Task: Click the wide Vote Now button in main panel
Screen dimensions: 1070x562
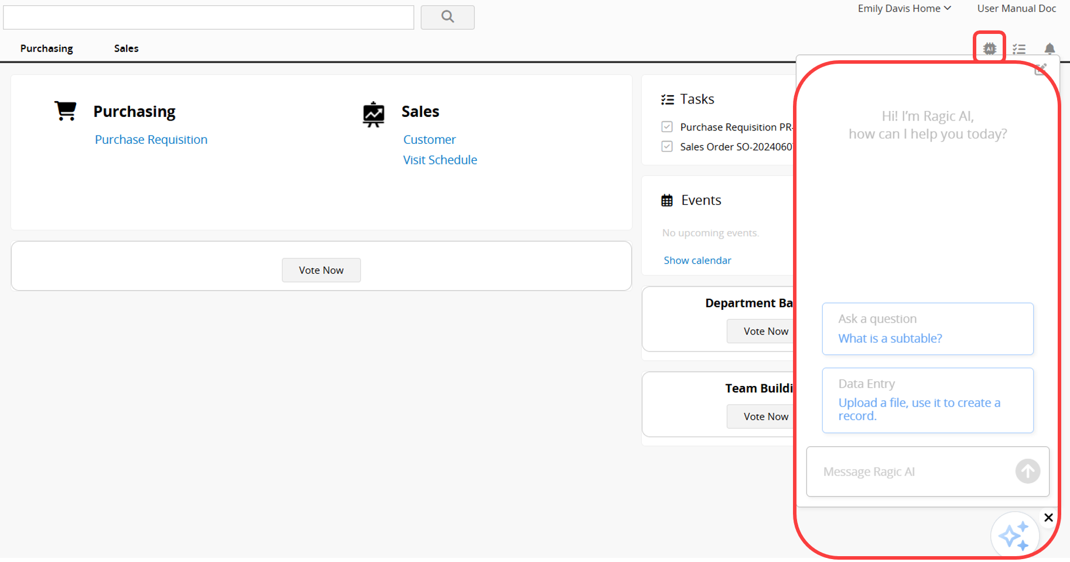Action: click(x=321, y=270)
